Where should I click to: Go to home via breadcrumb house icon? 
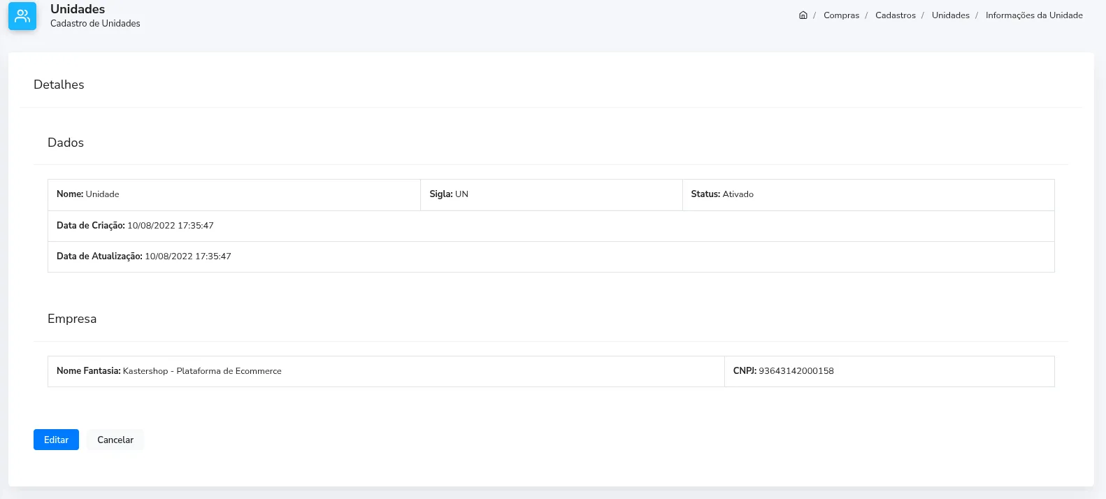coord(803,15)
